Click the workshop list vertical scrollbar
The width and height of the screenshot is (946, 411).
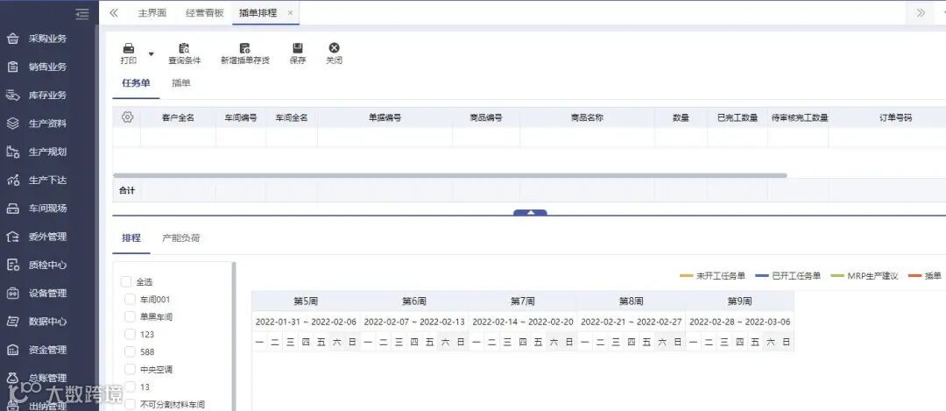pos(234,337)
